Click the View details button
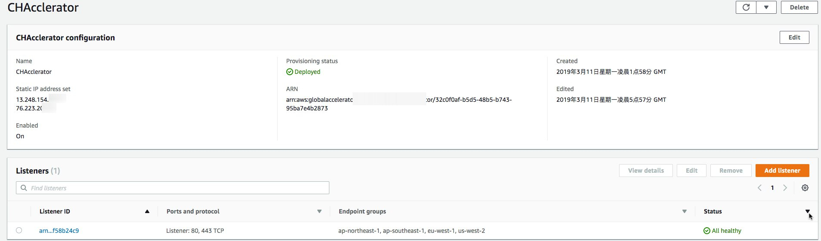 [x=646, y=171]
